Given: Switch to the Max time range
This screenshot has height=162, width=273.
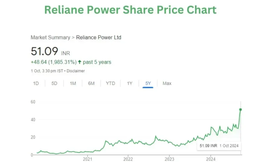Looking at the screenshot, I should 167,83.
